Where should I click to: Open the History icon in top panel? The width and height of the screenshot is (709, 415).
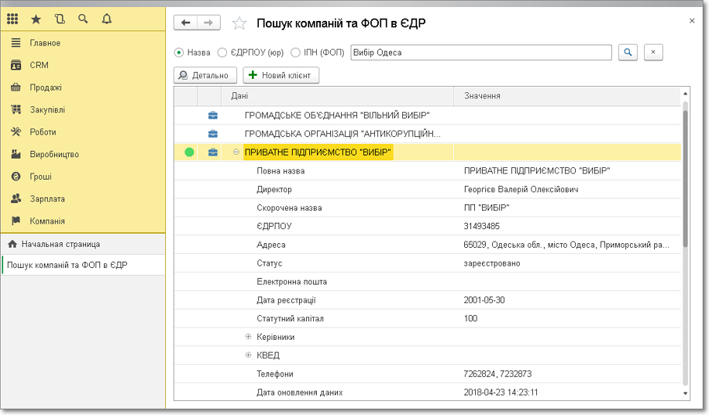tap(60, 19)
